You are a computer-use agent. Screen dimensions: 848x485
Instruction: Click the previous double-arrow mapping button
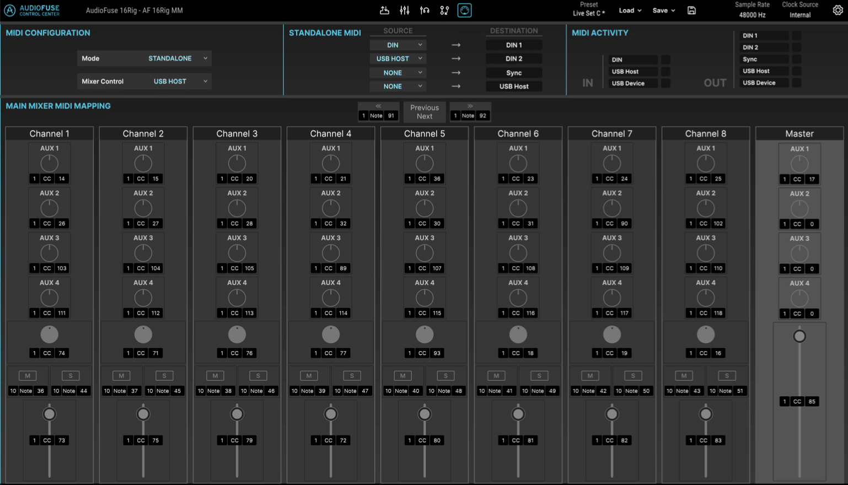point(378,106)
